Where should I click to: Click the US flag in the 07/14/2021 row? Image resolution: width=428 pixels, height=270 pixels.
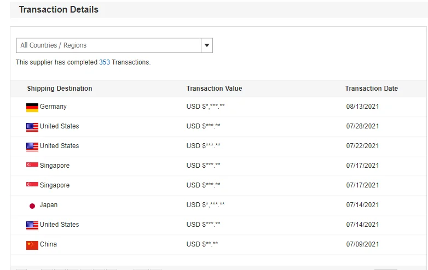coord(32,226)
